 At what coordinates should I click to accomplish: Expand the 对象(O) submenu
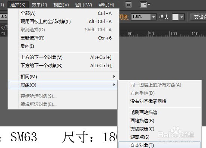[63, 85]
